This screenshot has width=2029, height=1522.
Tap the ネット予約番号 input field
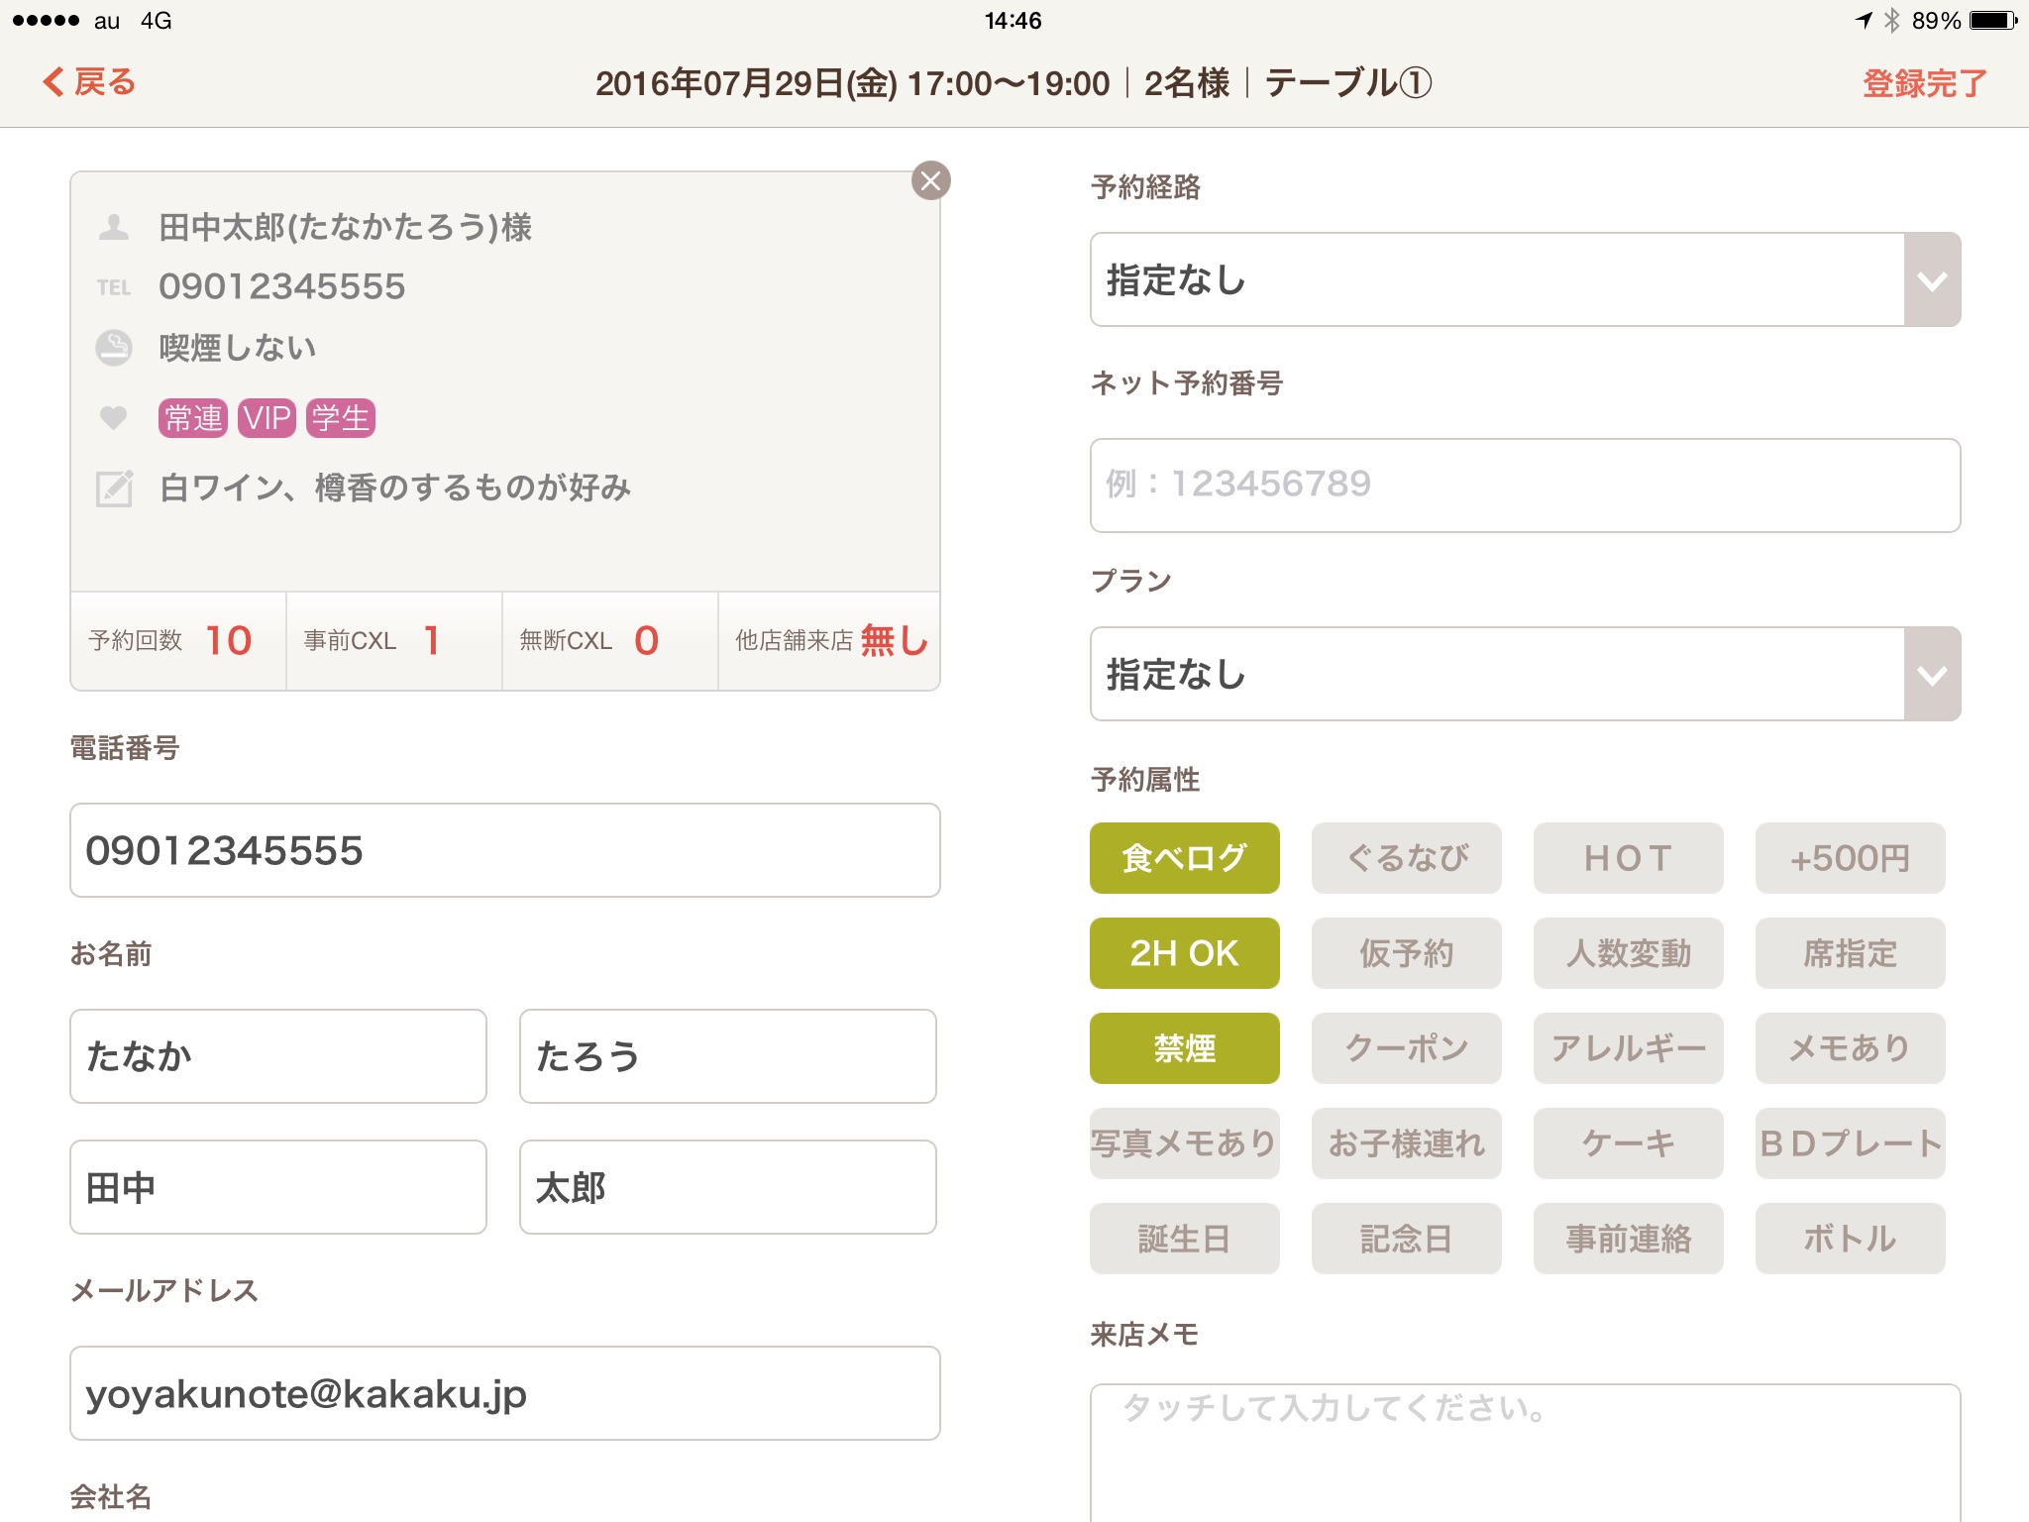point(1525,486)
